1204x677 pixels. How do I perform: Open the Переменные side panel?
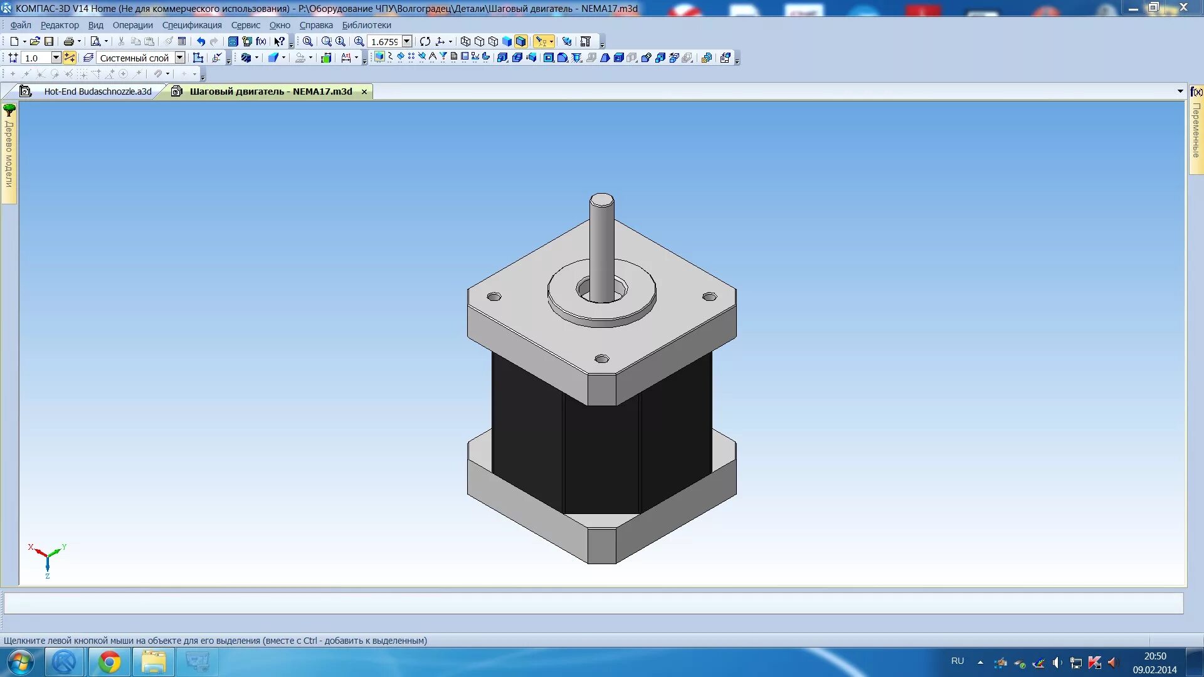coord(1196,130)
